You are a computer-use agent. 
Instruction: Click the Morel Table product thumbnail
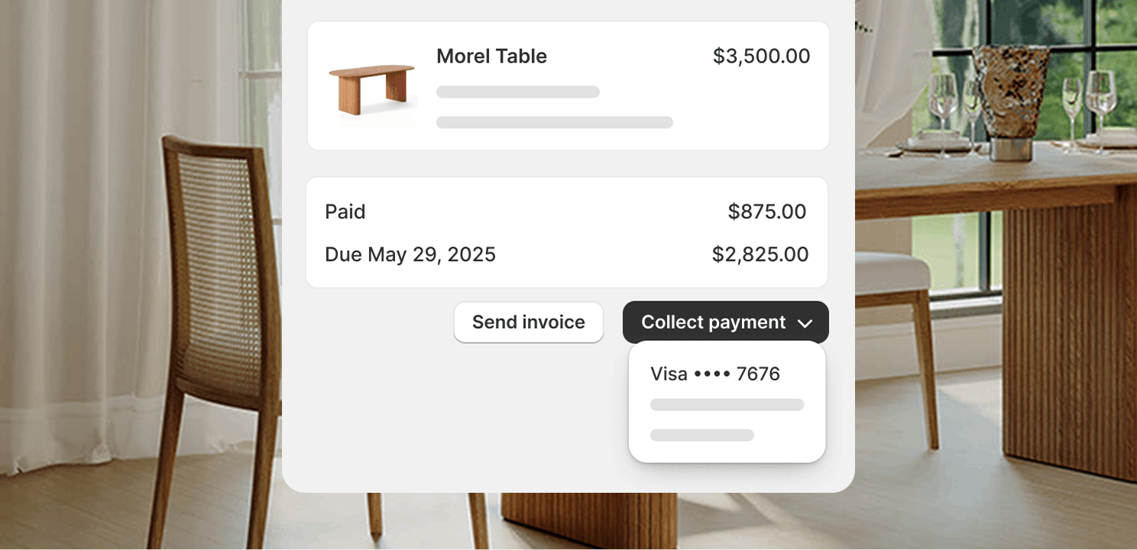pos(372,89)
